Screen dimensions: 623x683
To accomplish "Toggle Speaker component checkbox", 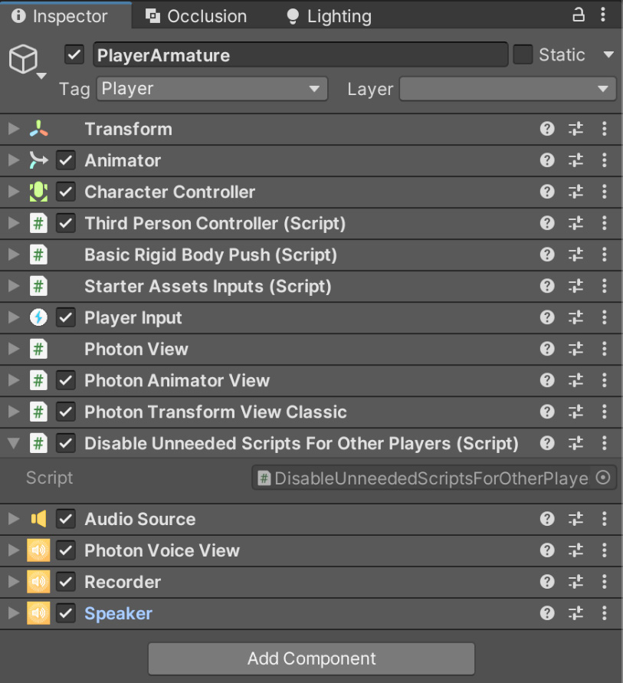I will [x=66, y=613].
